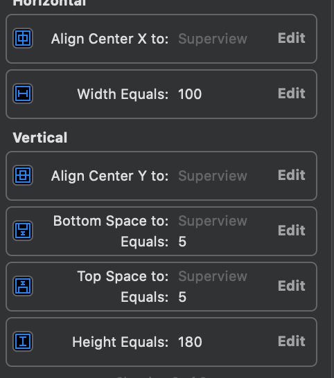The height and width of the screenshot is (378, 334).
Task: Select the 'Top Space to:' label text
Action: 123,276
